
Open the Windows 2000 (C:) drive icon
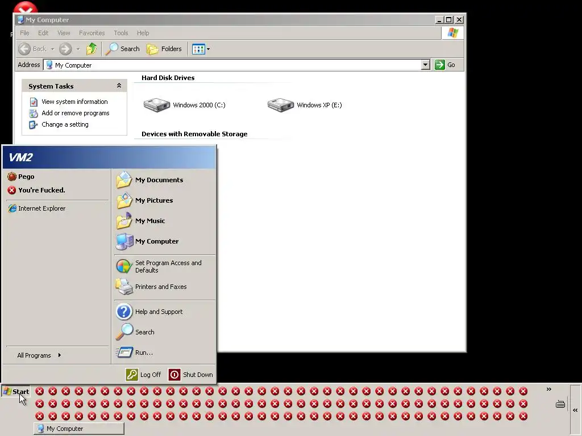pyautogui.click(x=156, y=105)
